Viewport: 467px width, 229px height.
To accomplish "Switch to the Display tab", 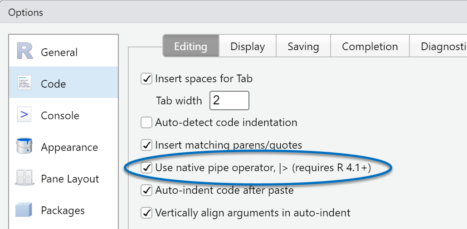I will click(248, 46).
